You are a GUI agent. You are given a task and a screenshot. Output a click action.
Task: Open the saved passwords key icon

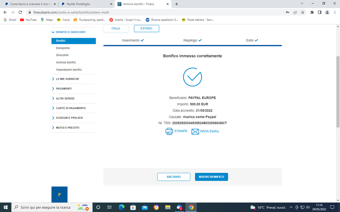(x=288, y=12)
